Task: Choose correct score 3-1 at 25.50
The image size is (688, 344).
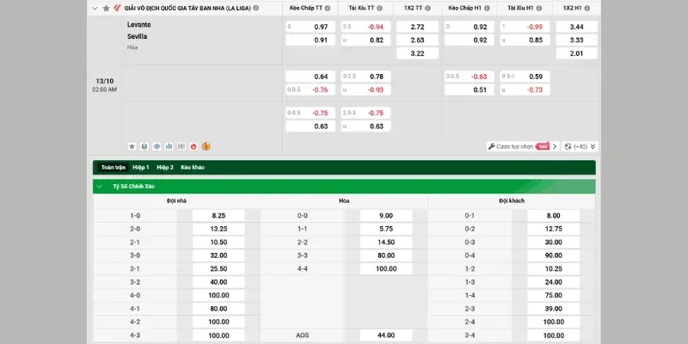Action: pyautogui.click(x=218, y=268)
